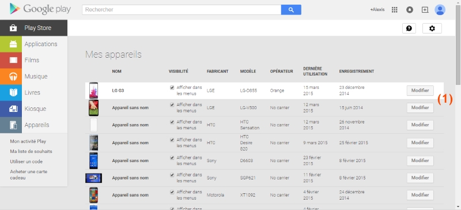Click Modifier for Sony SGP621
Screen dimensions: 461x210
420,178
